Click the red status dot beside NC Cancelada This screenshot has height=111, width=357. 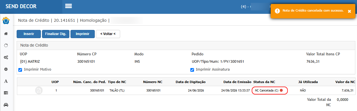(281, 90)
